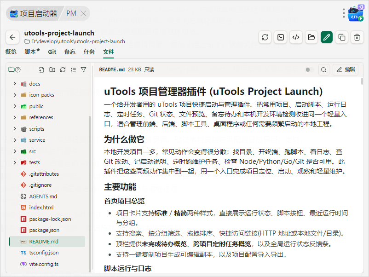Click the green pencil edit project button
The width and height of the screenshot is (369, 277).
[326, 37]
